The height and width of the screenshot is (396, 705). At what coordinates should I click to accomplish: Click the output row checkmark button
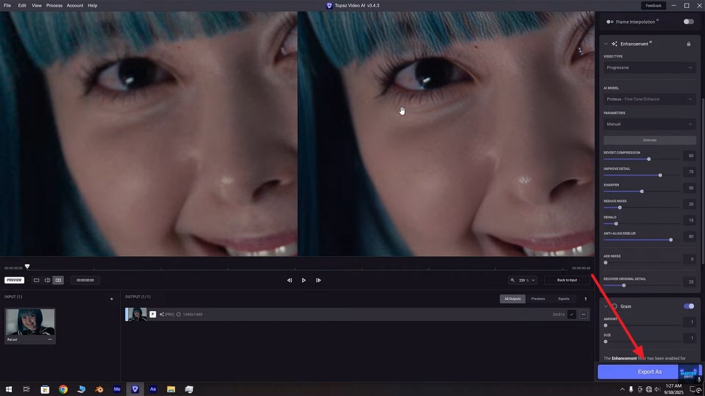[x=572, y=314]
